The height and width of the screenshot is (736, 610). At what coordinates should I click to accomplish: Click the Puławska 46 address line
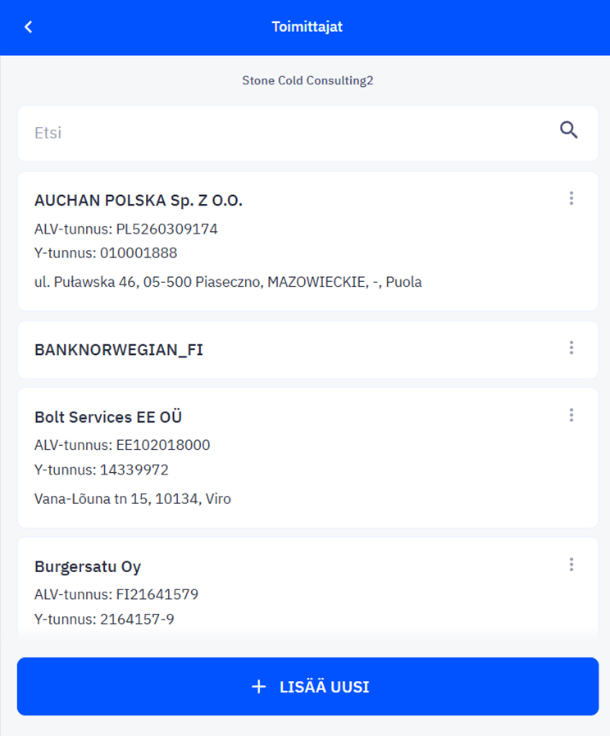pos(228,282)
